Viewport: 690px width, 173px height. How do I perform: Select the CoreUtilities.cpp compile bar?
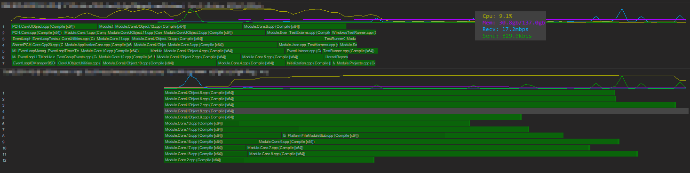coord(78,39)
